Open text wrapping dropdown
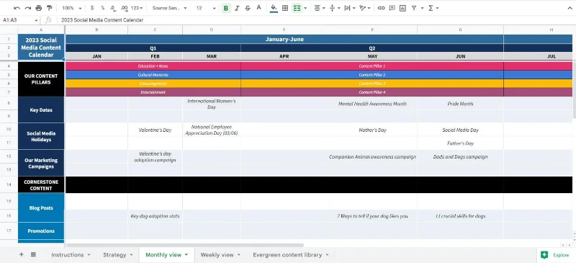Screen dimensions: 576x263 pyautogui.click(x=349, y=8)
